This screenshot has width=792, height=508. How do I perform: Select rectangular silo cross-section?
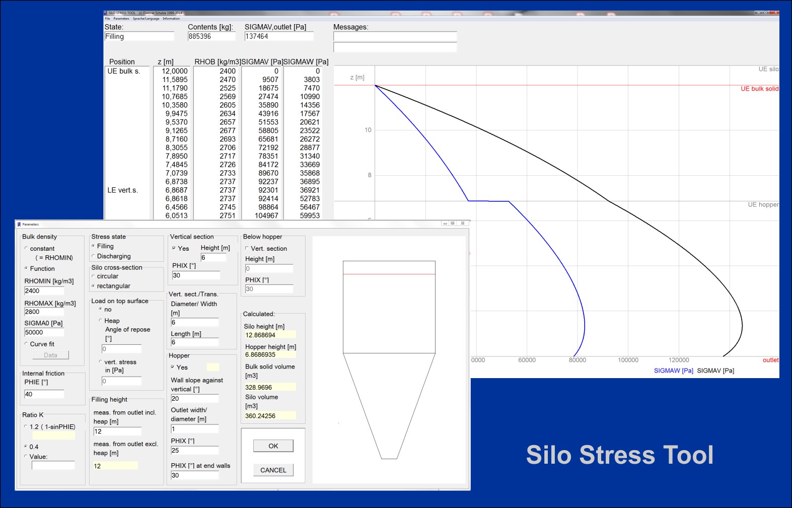93,286
